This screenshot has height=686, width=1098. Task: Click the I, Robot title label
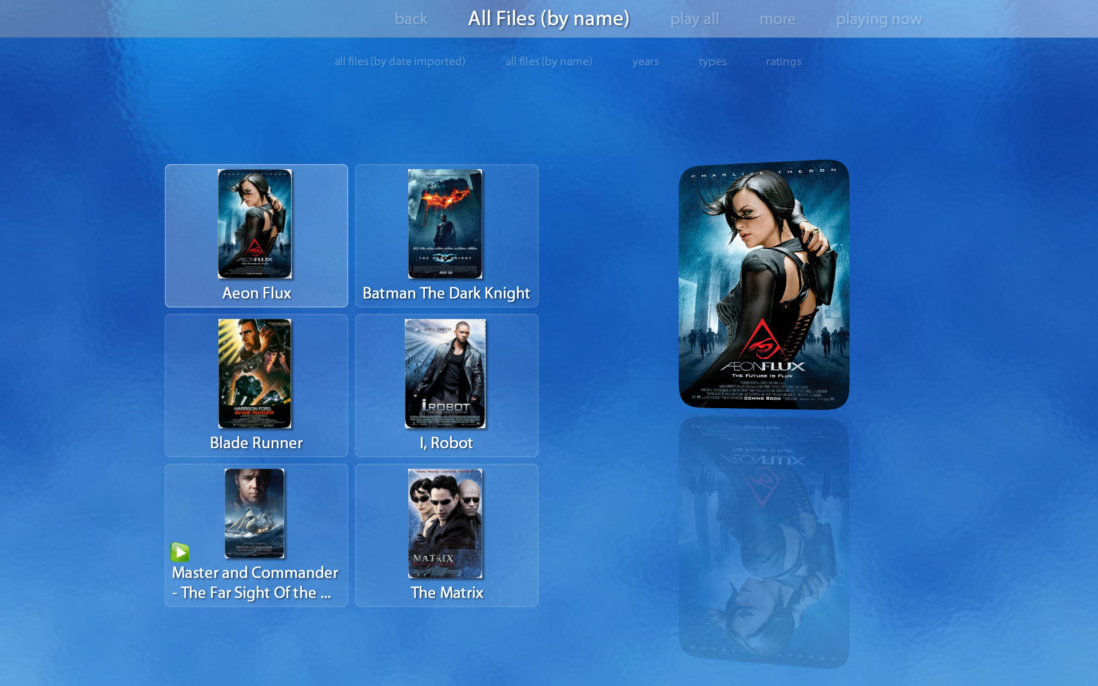pyautogui.click(x=446, y=443)
